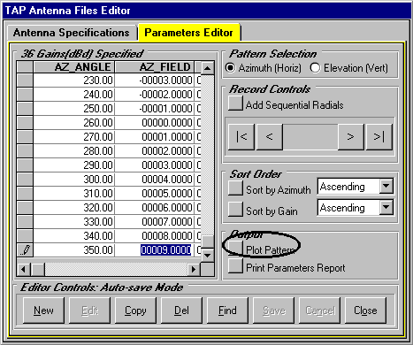Image resolution: width=413 pixels, height=345 pixels.
Task: Click the -00001.0000 field cell
Action: pos(155,109)
